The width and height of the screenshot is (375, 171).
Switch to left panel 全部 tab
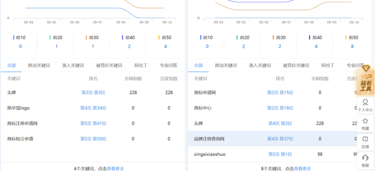point(11,65)
